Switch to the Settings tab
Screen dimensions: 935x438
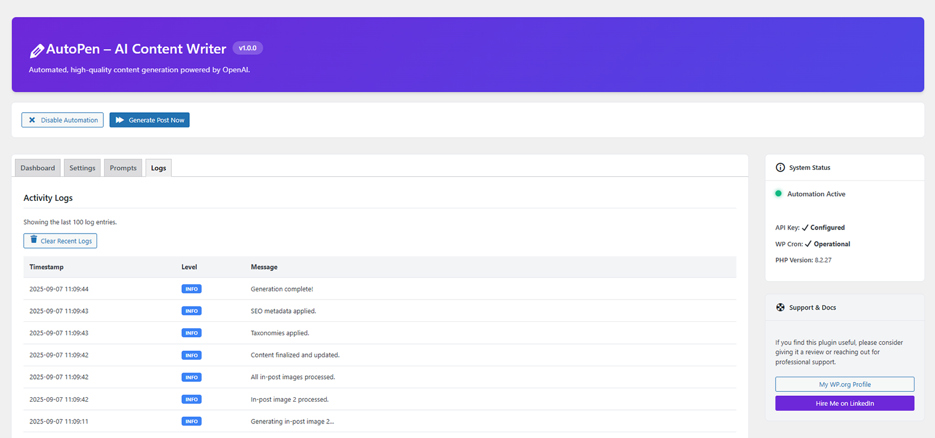click(82, 168)
